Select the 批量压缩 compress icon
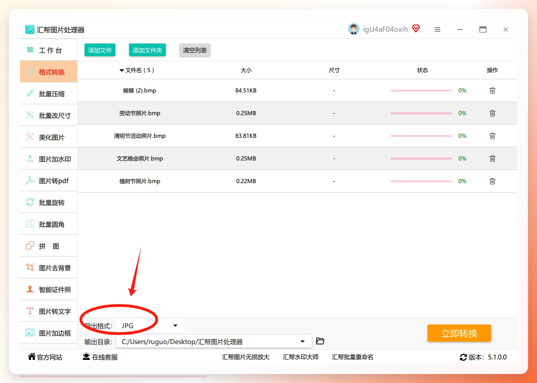537x383 pixels. (x=30, y=93)
